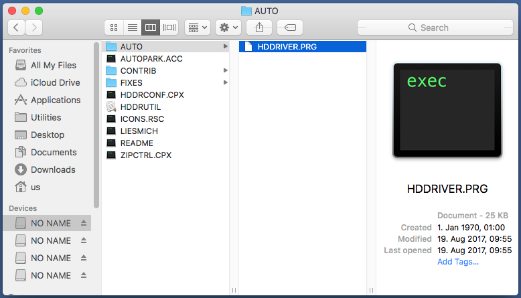Eject the fourth NO NAME volume
The width and height of the screenshot is (521, 298).
(x=84, y=275)
